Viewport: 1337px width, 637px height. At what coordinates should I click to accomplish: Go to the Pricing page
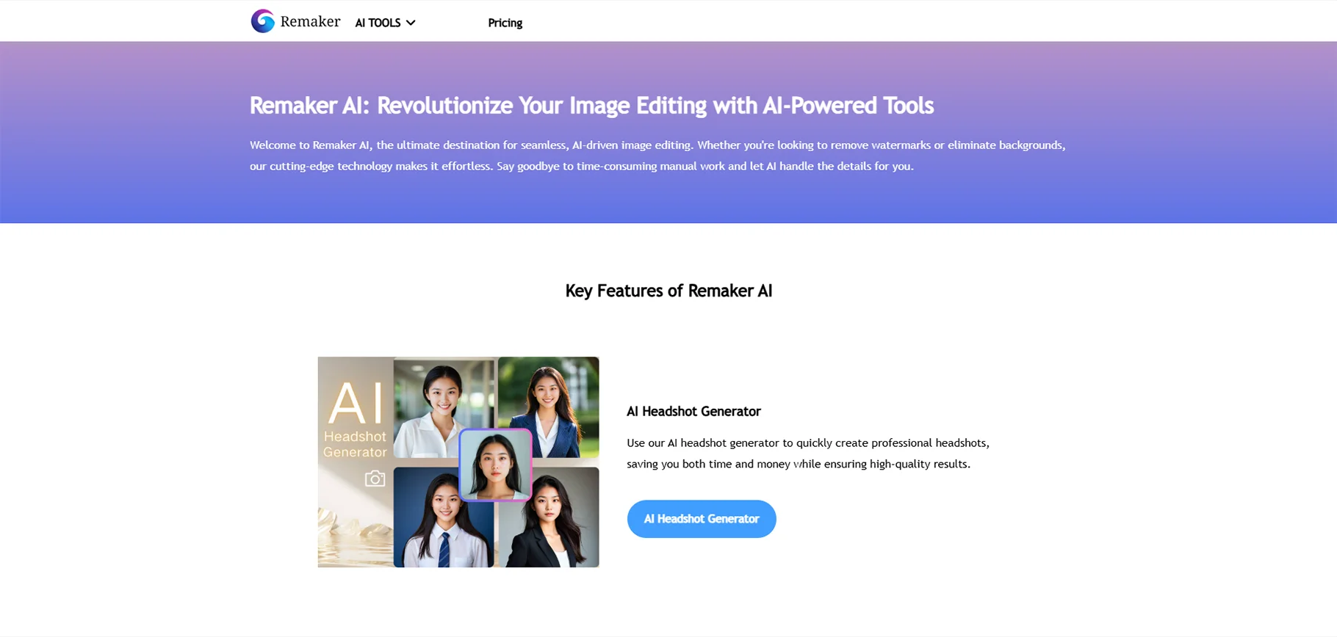[x=505, y=23]
